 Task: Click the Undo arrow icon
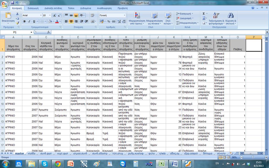17,3
